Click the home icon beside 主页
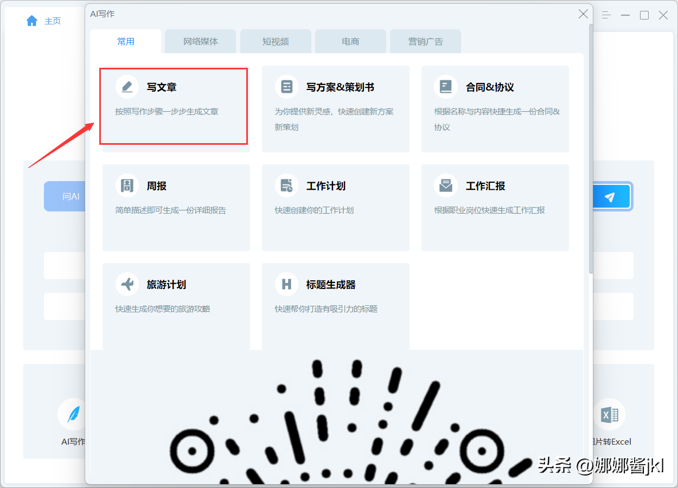 (x=32, y=21)
